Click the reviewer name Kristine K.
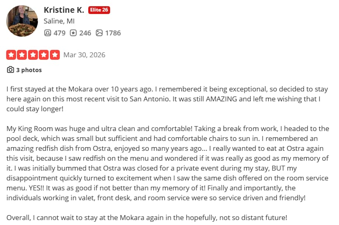Screen dimensions: 339x225 [x=64, y=10]
